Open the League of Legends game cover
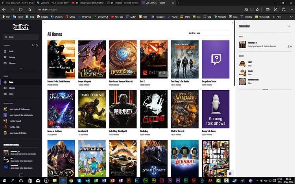Screen dimensions: 295x184 click(x=92, y=60)
